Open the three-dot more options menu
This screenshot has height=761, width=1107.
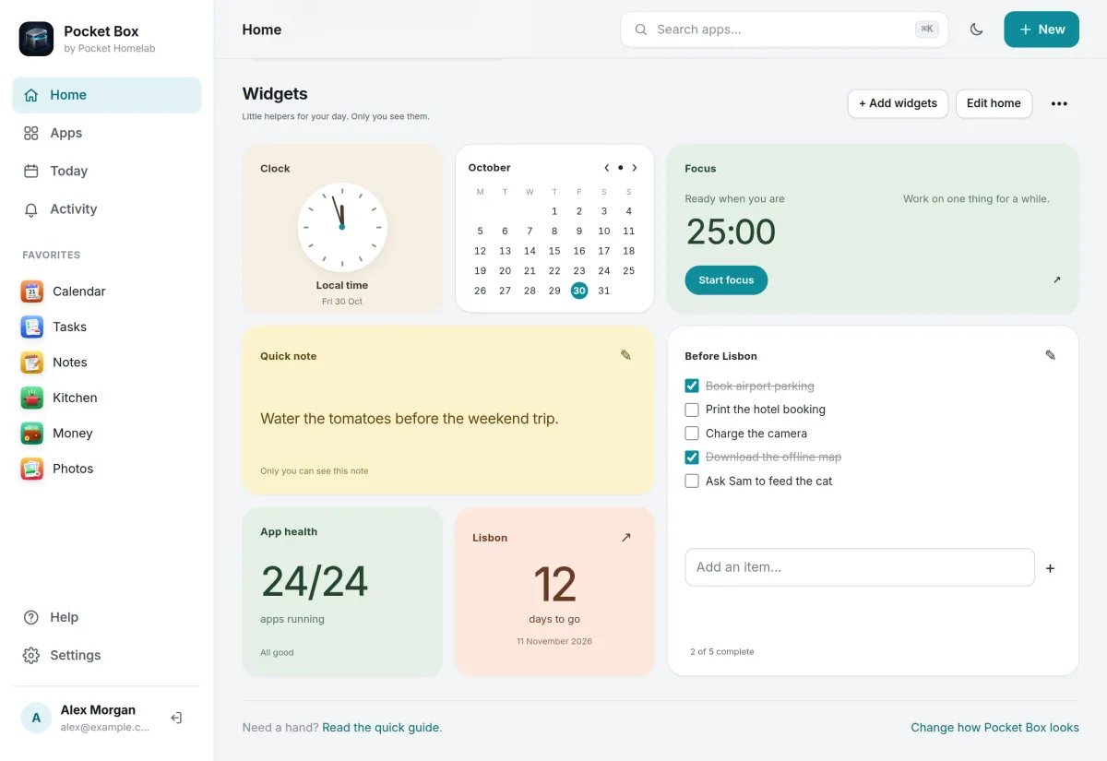1059,103
